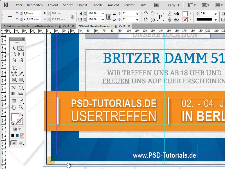Open shear angle dropdown
225x169 pixels.
(x=137, y=19)
